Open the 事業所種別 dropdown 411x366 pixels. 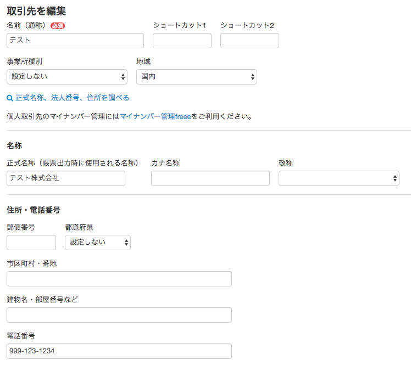[x=67, y=77]
